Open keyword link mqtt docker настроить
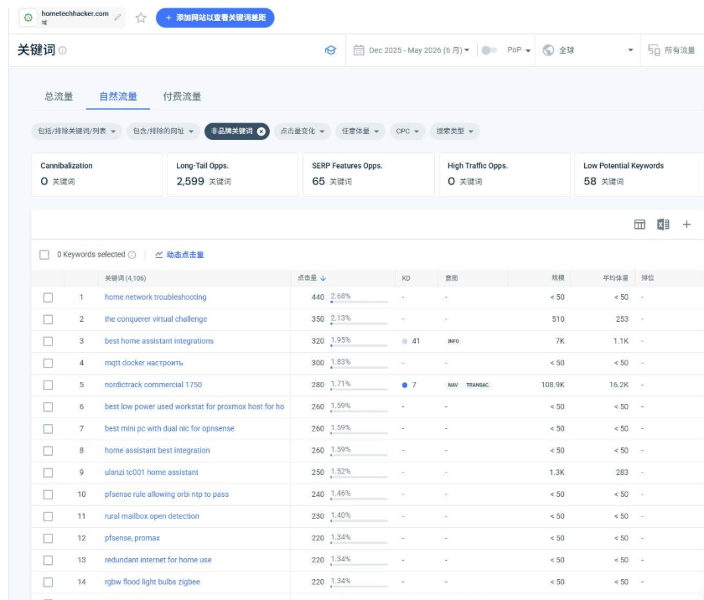 coord(143,363)
